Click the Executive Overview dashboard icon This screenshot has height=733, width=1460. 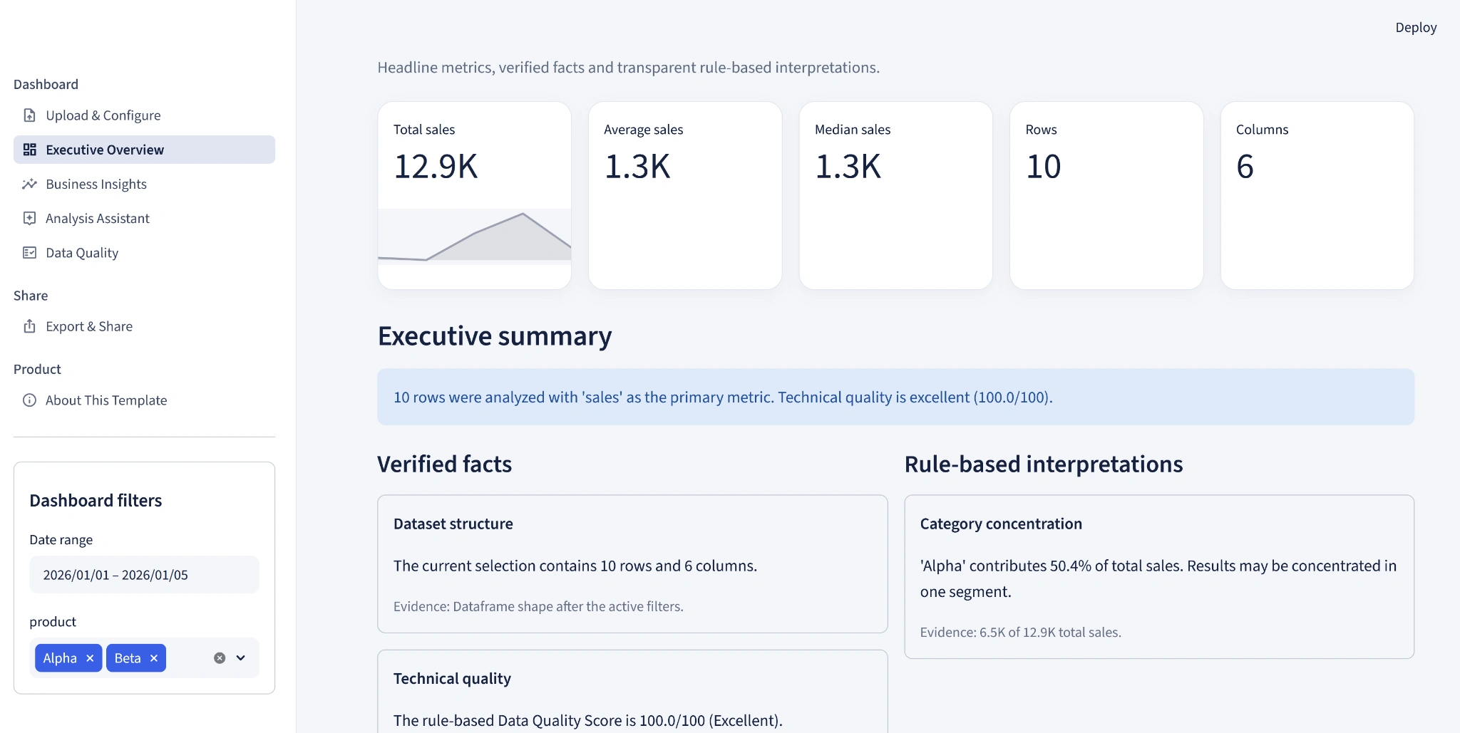[29, 150]
